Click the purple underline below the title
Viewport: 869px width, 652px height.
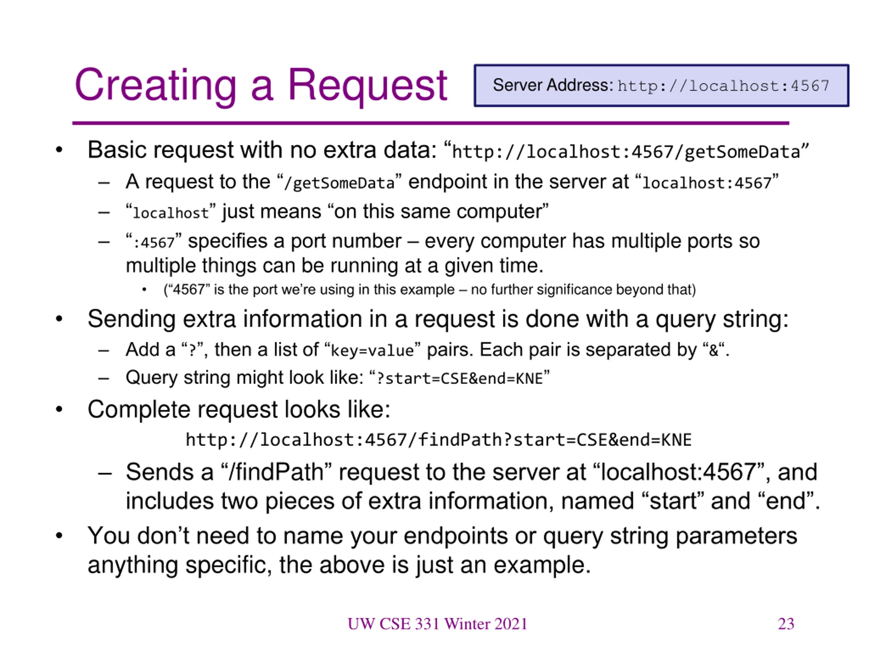coord(430,123)
